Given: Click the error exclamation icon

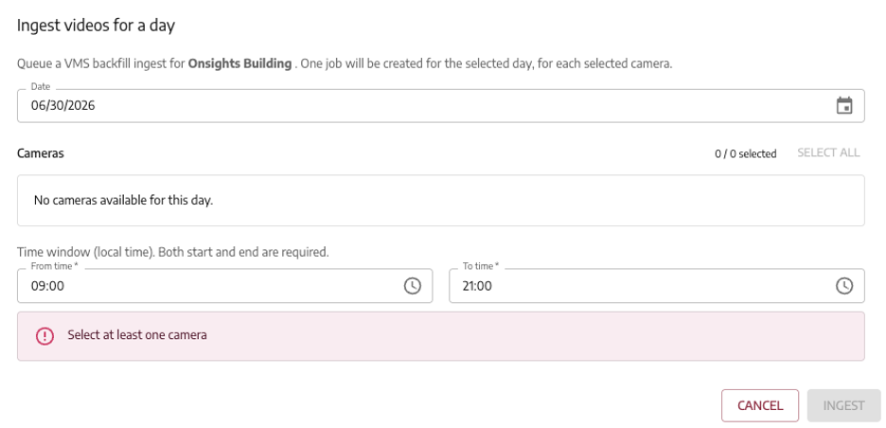Looking at the screenshot, I should coord(44,336).
